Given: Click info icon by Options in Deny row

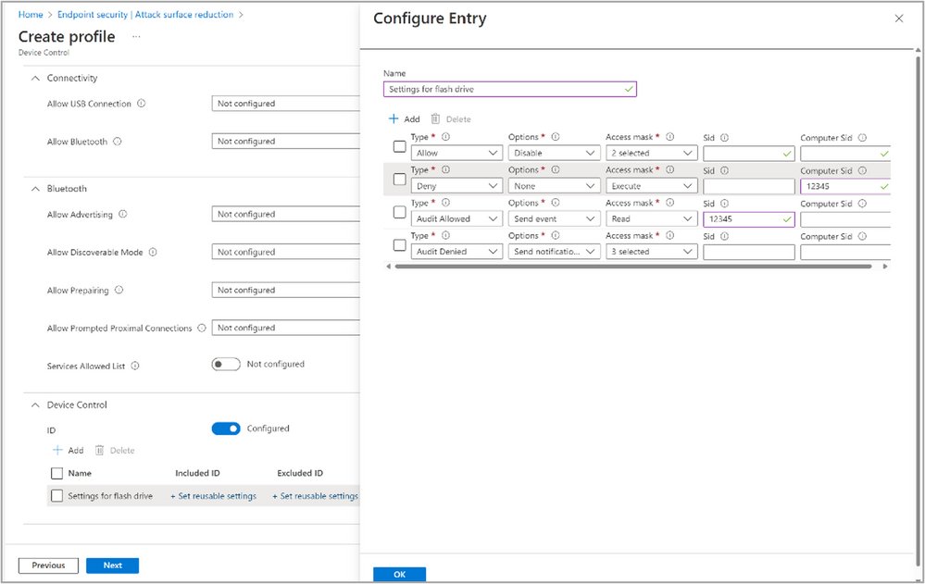Looking at the screenshot, I should pos(556,170).
